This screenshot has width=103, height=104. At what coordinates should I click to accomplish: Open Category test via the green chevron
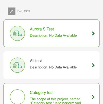[93, 97]
